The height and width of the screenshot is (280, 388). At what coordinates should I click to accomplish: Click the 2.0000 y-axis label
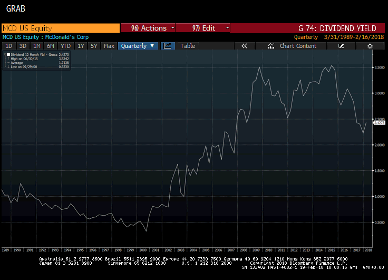(380, 145)
